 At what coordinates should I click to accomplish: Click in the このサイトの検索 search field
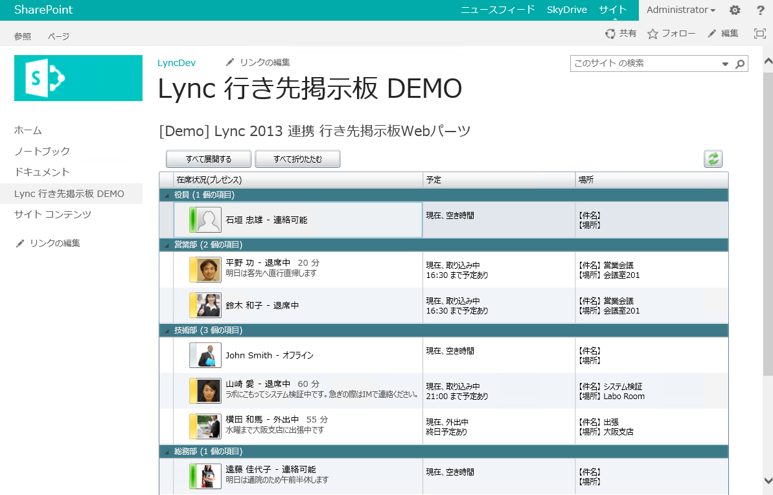tap(644, 63)
